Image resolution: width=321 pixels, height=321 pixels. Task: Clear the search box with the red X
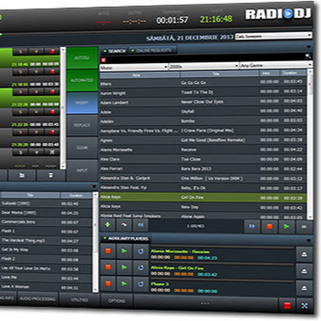tap(103, 60)
